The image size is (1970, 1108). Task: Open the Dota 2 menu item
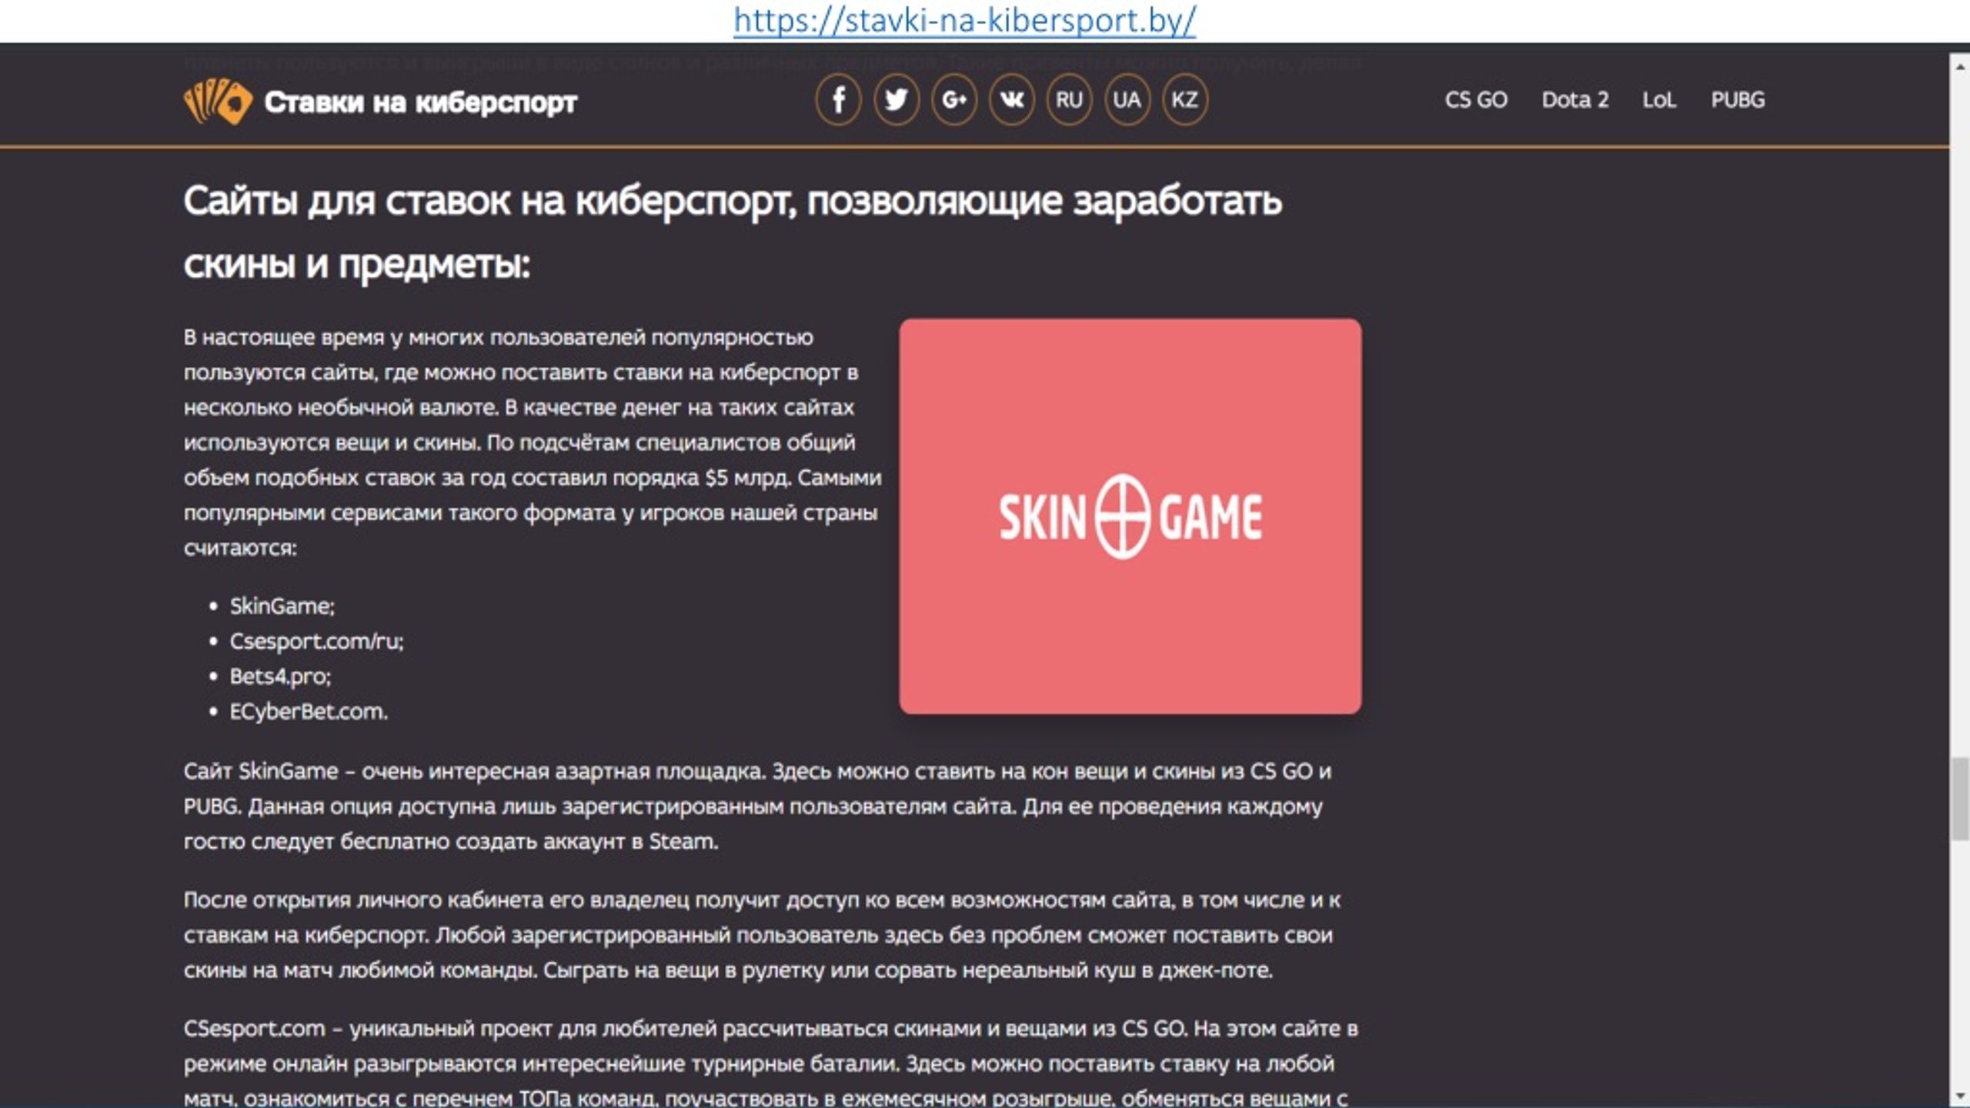(x=1575, y=100)
